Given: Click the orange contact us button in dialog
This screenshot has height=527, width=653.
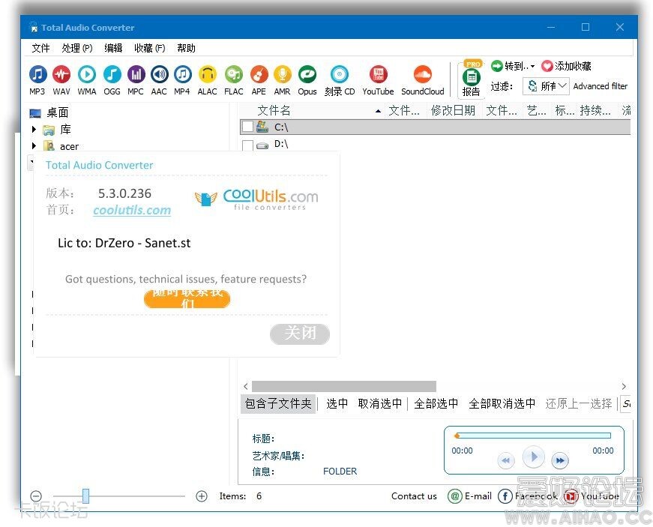Looking at the screenshot, I should coord(187,299).
